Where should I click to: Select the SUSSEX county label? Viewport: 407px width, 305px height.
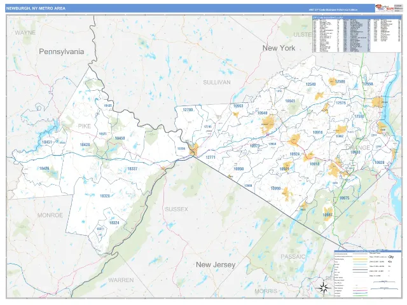[x=177, y=209]
